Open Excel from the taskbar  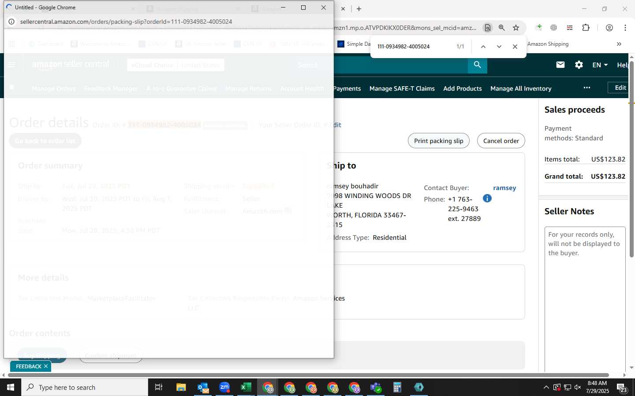(246, 387)
